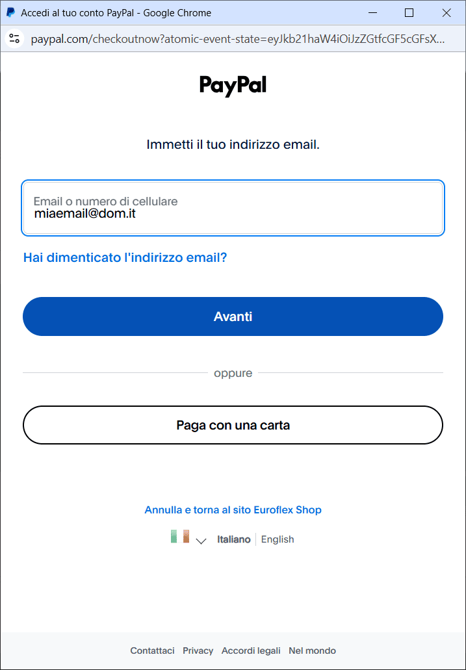Click the PayPal logo at top
The image size is (466, 670).
click(x=233, y=86)
